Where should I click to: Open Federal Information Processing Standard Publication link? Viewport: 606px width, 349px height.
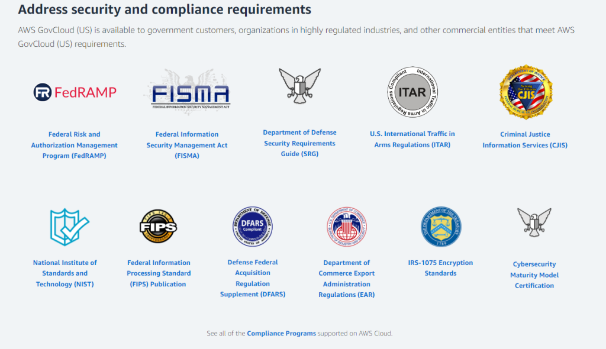[x=159, y=273]
